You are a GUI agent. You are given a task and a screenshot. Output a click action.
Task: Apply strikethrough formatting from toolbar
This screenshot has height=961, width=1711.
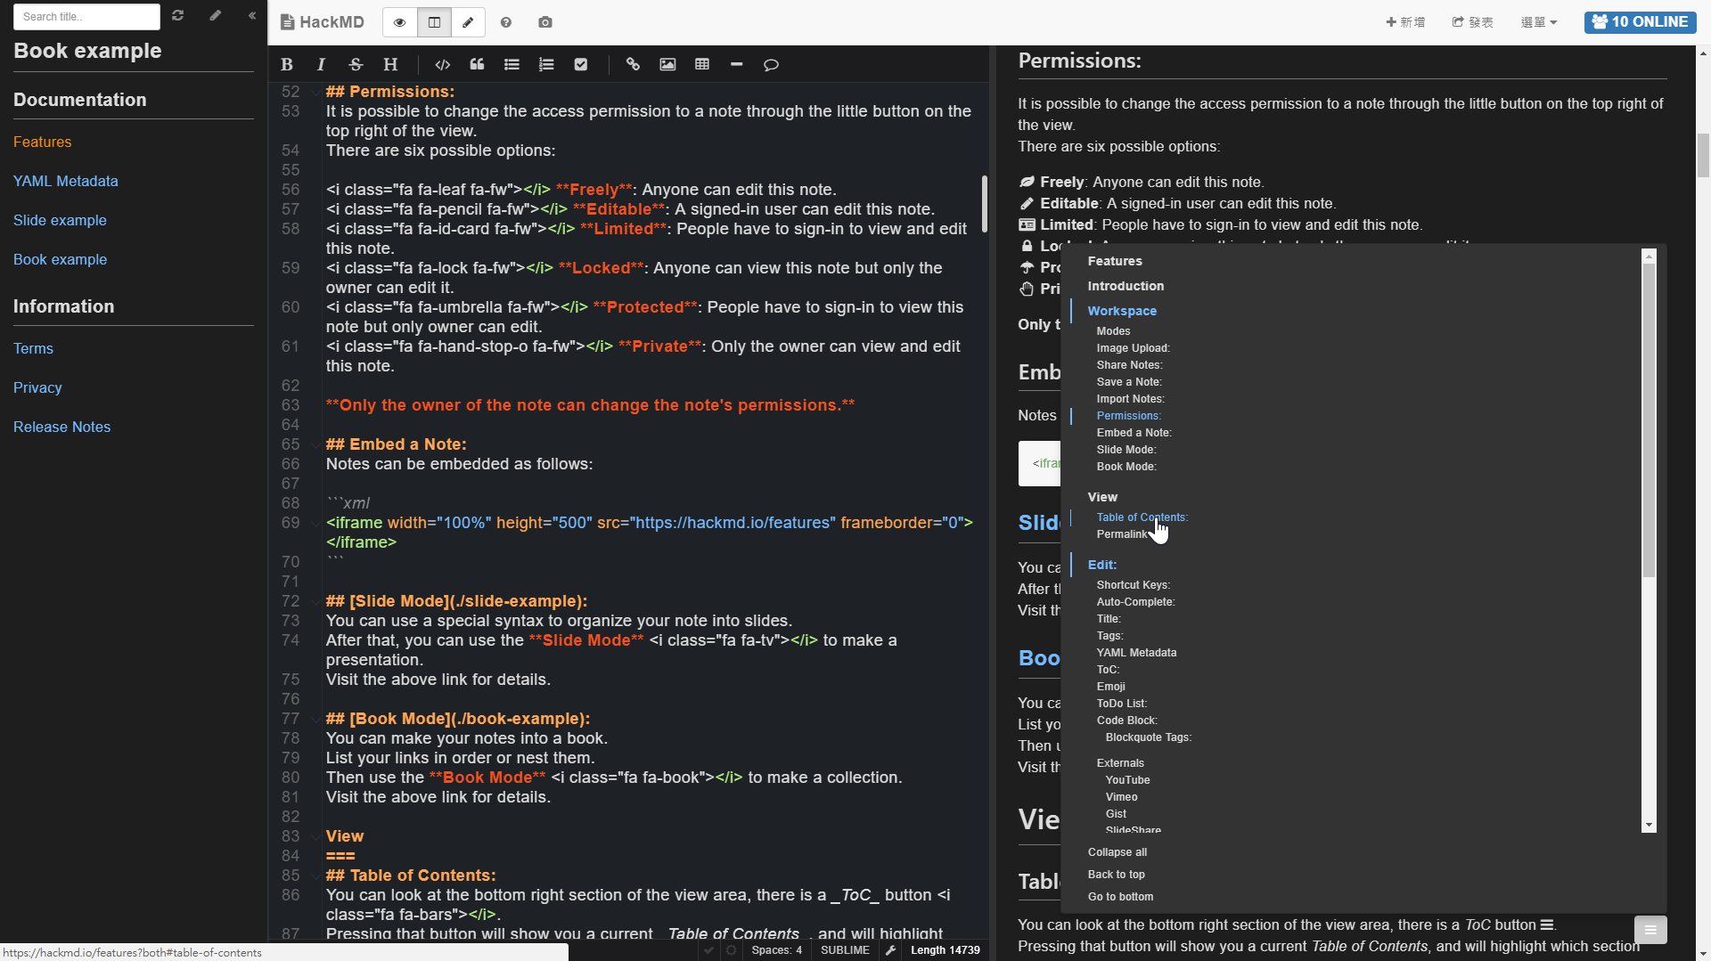click(x=356, y=64)
